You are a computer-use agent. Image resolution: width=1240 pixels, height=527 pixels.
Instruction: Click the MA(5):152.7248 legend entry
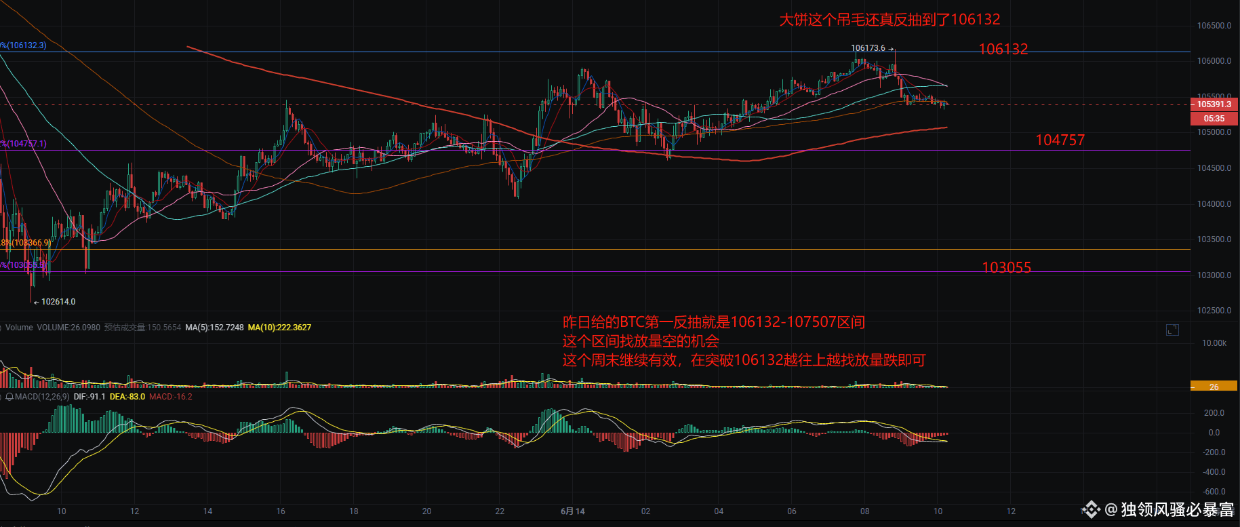tap(214, 328)
